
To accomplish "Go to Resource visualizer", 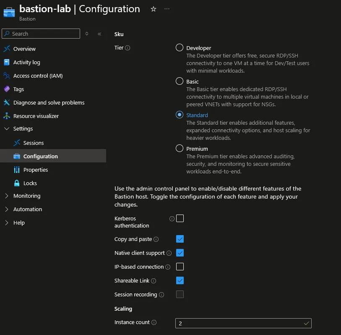I will point(36,116).
